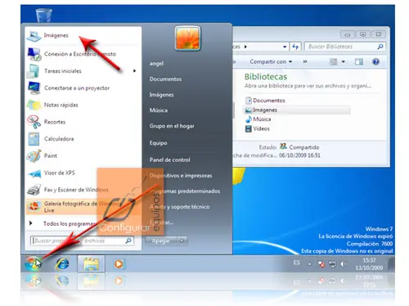Click the ES language indicator
Screen dimensions: 409x306
pyautogui.click(x=297, y=263)
